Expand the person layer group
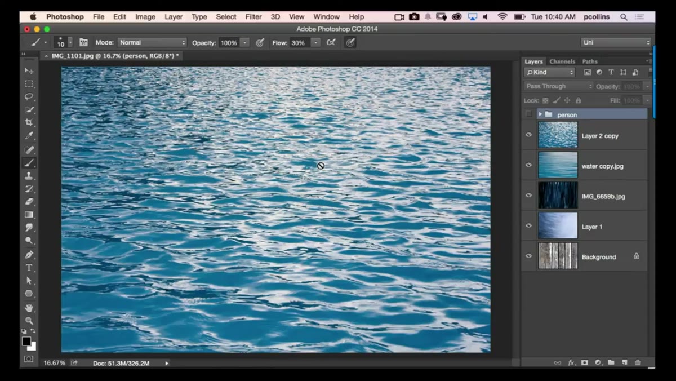 [540, 114]
